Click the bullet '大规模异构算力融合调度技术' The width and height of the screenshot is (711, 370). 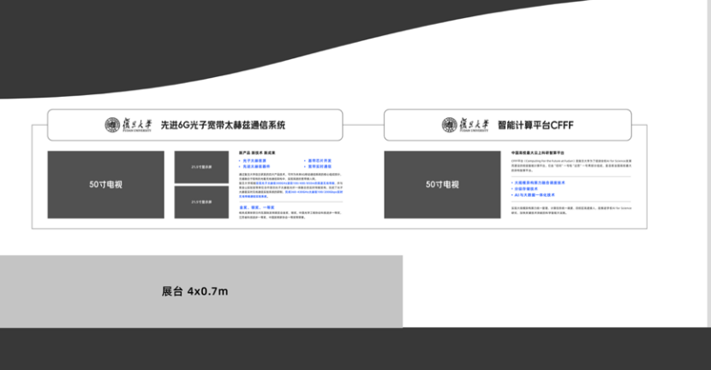coord(538,182)
